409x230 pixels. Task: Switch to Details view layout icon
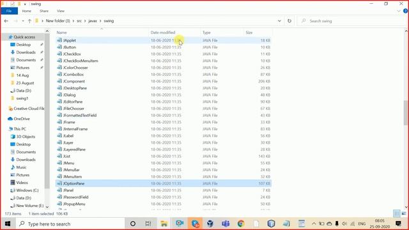click(396, 213)
